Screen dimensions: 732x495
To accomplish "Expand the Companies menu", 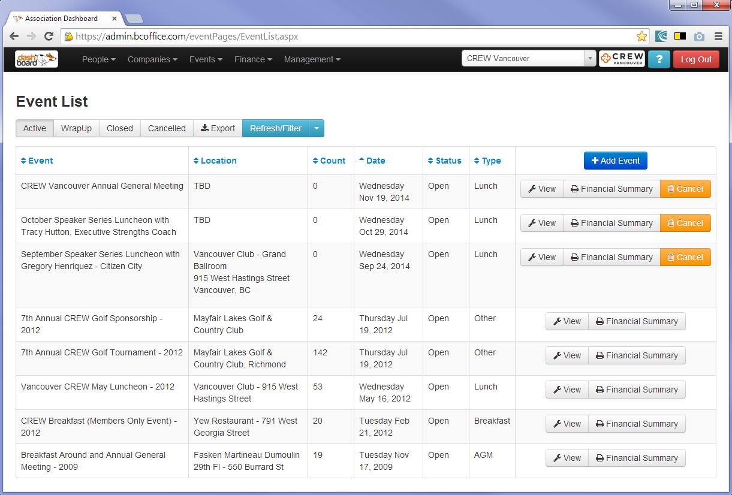I will tap(152, 59).
